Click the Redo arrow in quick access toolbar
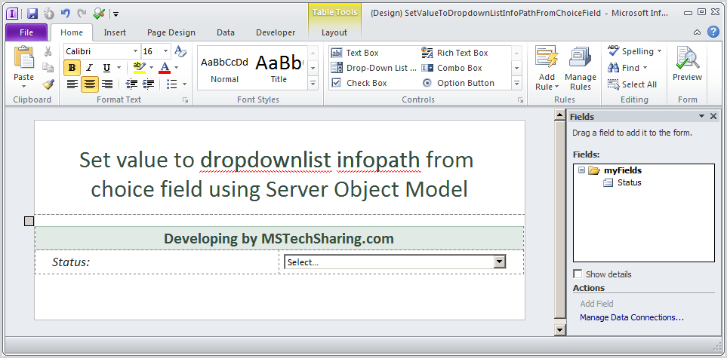727x358 pixels. coord(82,14)
